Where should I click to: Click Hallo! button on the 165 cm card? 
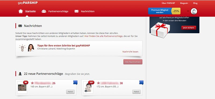(x=70, y=92)
